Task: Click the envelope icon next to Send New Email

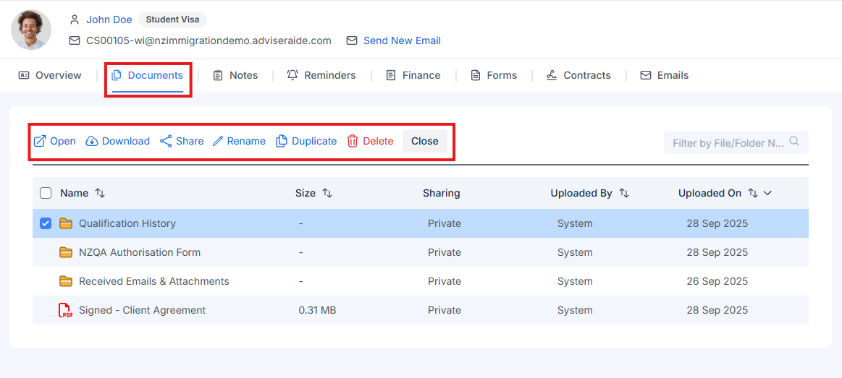Action: (352, 40)
